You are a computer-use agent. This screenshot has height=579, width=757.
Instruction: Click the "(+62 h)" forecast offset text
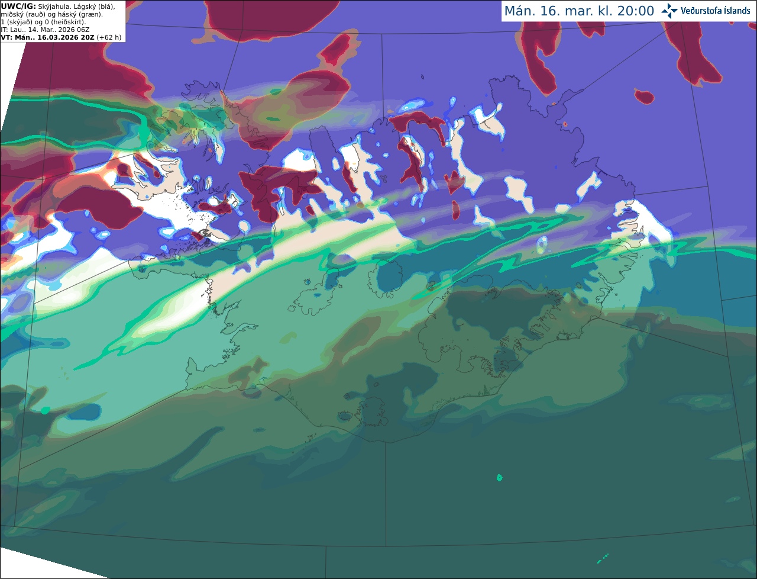click(x=109, y=37)
